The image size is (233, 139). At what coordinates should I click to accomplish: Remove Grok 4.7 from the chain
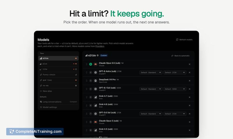point(190,97)
